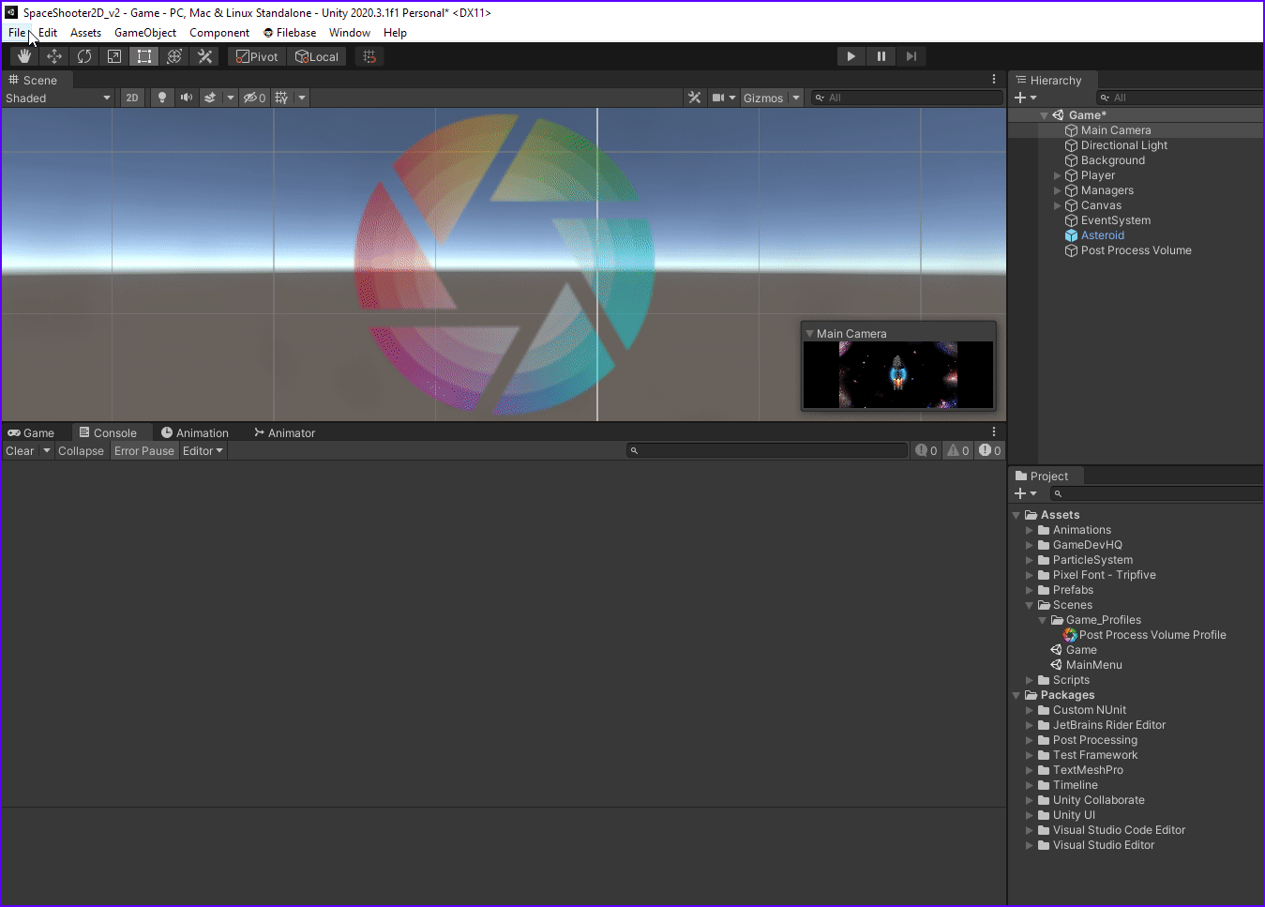The image size is (1265, 907).
Task: Select the Rect tool
Action: point(144,56)
